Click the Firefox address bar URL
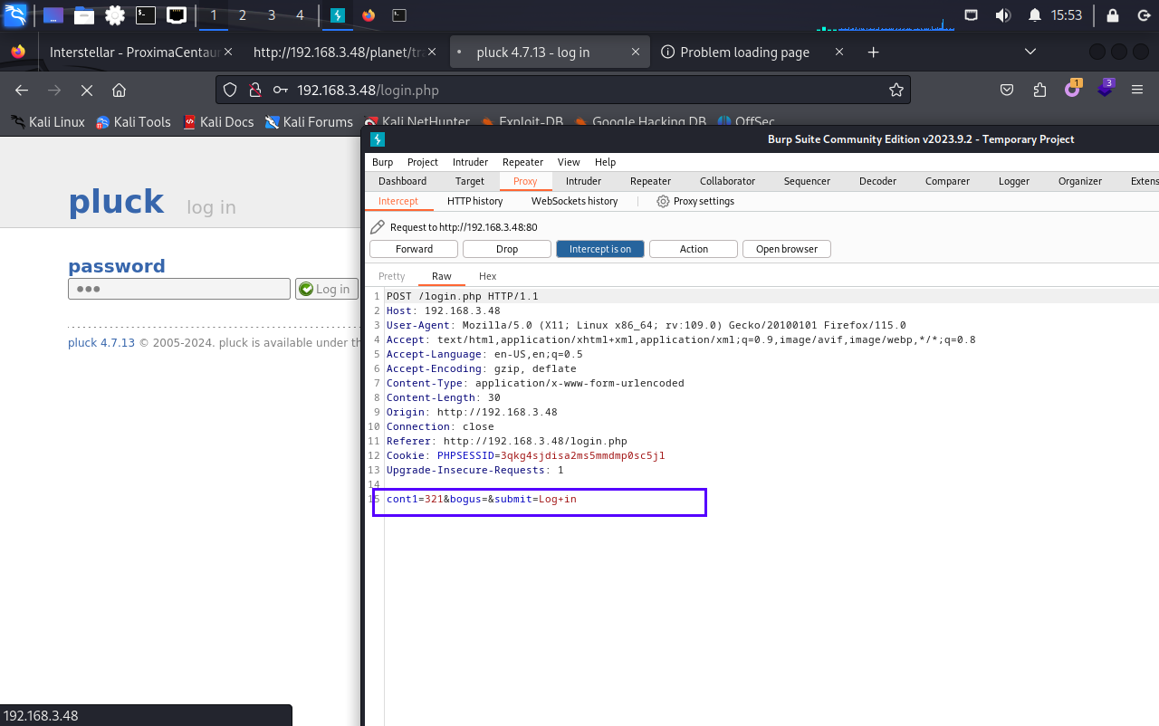 [x=368, y=90]
